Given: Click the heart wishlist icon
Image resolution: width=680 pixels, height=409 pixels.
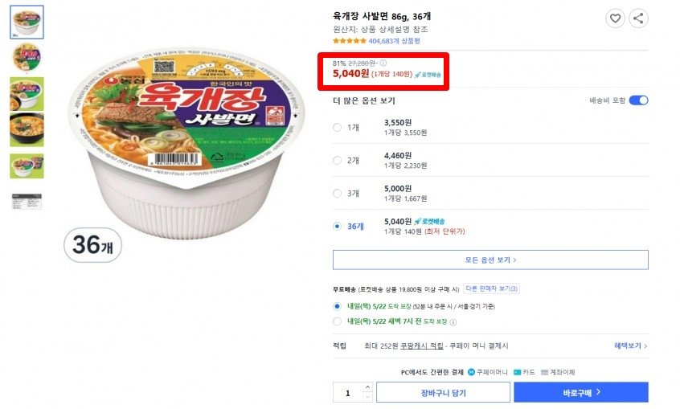Looking at the screenshot, I should tap(615, 18).
